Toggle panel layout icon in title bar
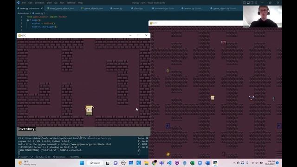 click(x=248, y=3)
